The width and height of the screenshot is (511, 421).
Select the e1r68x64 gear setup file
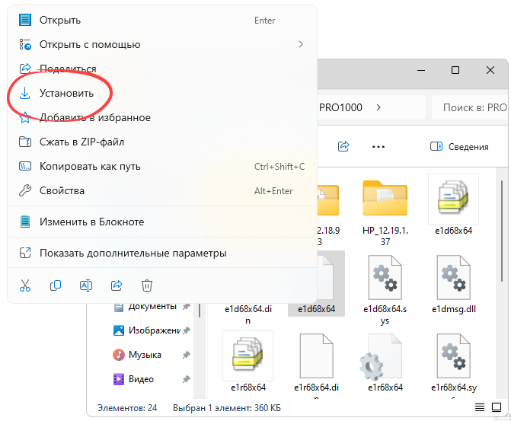[382, 357]
